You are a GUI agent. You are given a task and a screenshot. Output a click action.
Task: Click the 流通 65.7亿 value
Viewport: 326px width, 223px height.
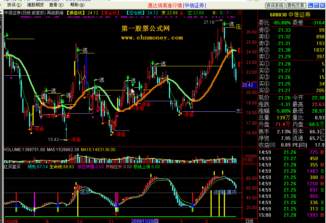317,138
